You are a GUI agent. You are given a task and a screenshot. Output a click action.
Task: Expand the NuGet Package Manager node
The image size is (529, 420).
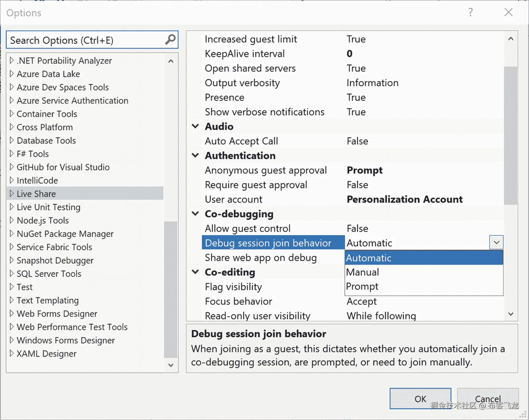(x=12, y=234)
